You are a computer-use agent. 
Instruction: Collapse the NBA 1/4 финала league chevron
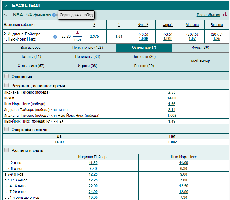[6, 15]
